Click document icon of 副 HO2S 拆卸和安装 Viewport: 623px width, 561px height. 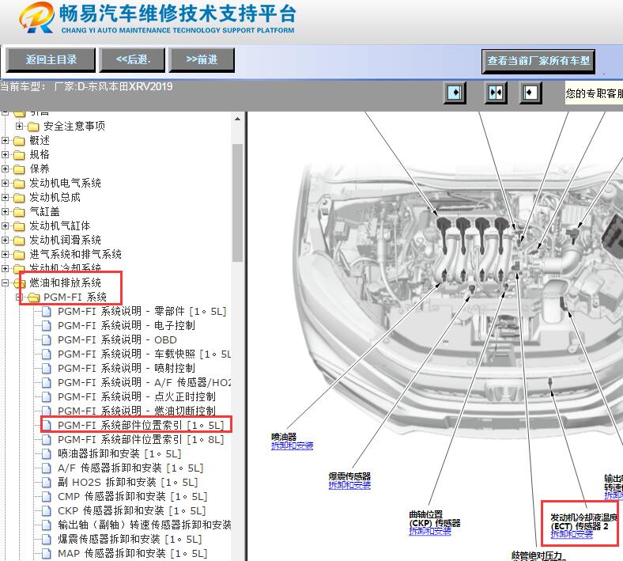click(x=47, y=483)
